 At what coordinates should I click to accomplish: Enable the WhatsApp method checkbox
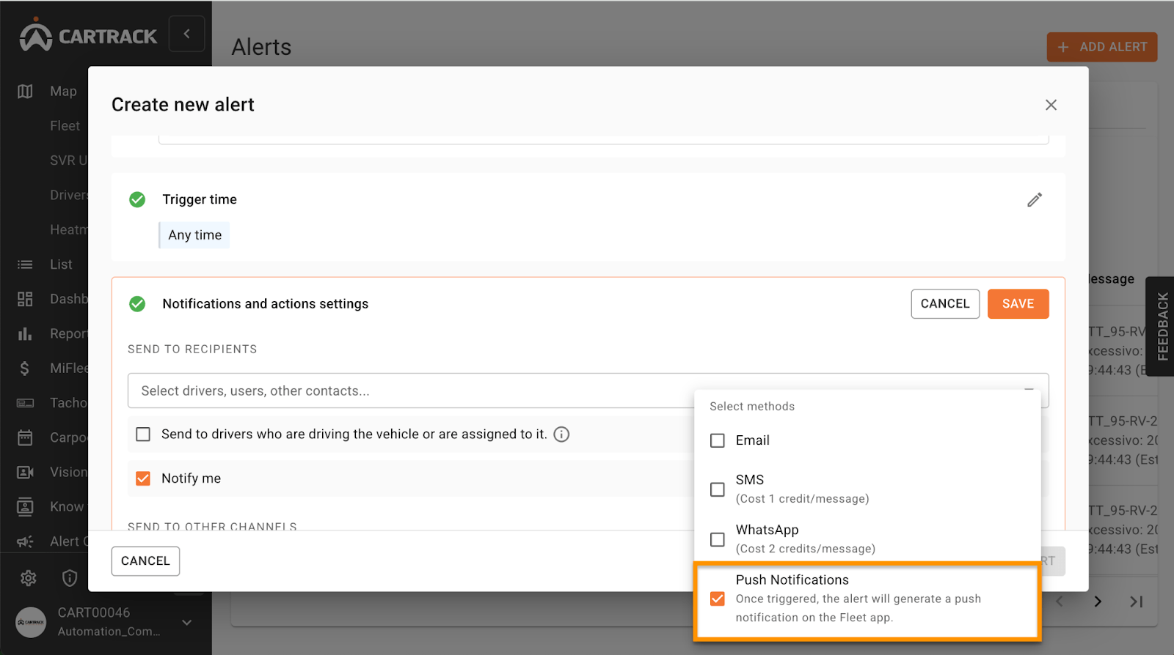pos(718,539)
